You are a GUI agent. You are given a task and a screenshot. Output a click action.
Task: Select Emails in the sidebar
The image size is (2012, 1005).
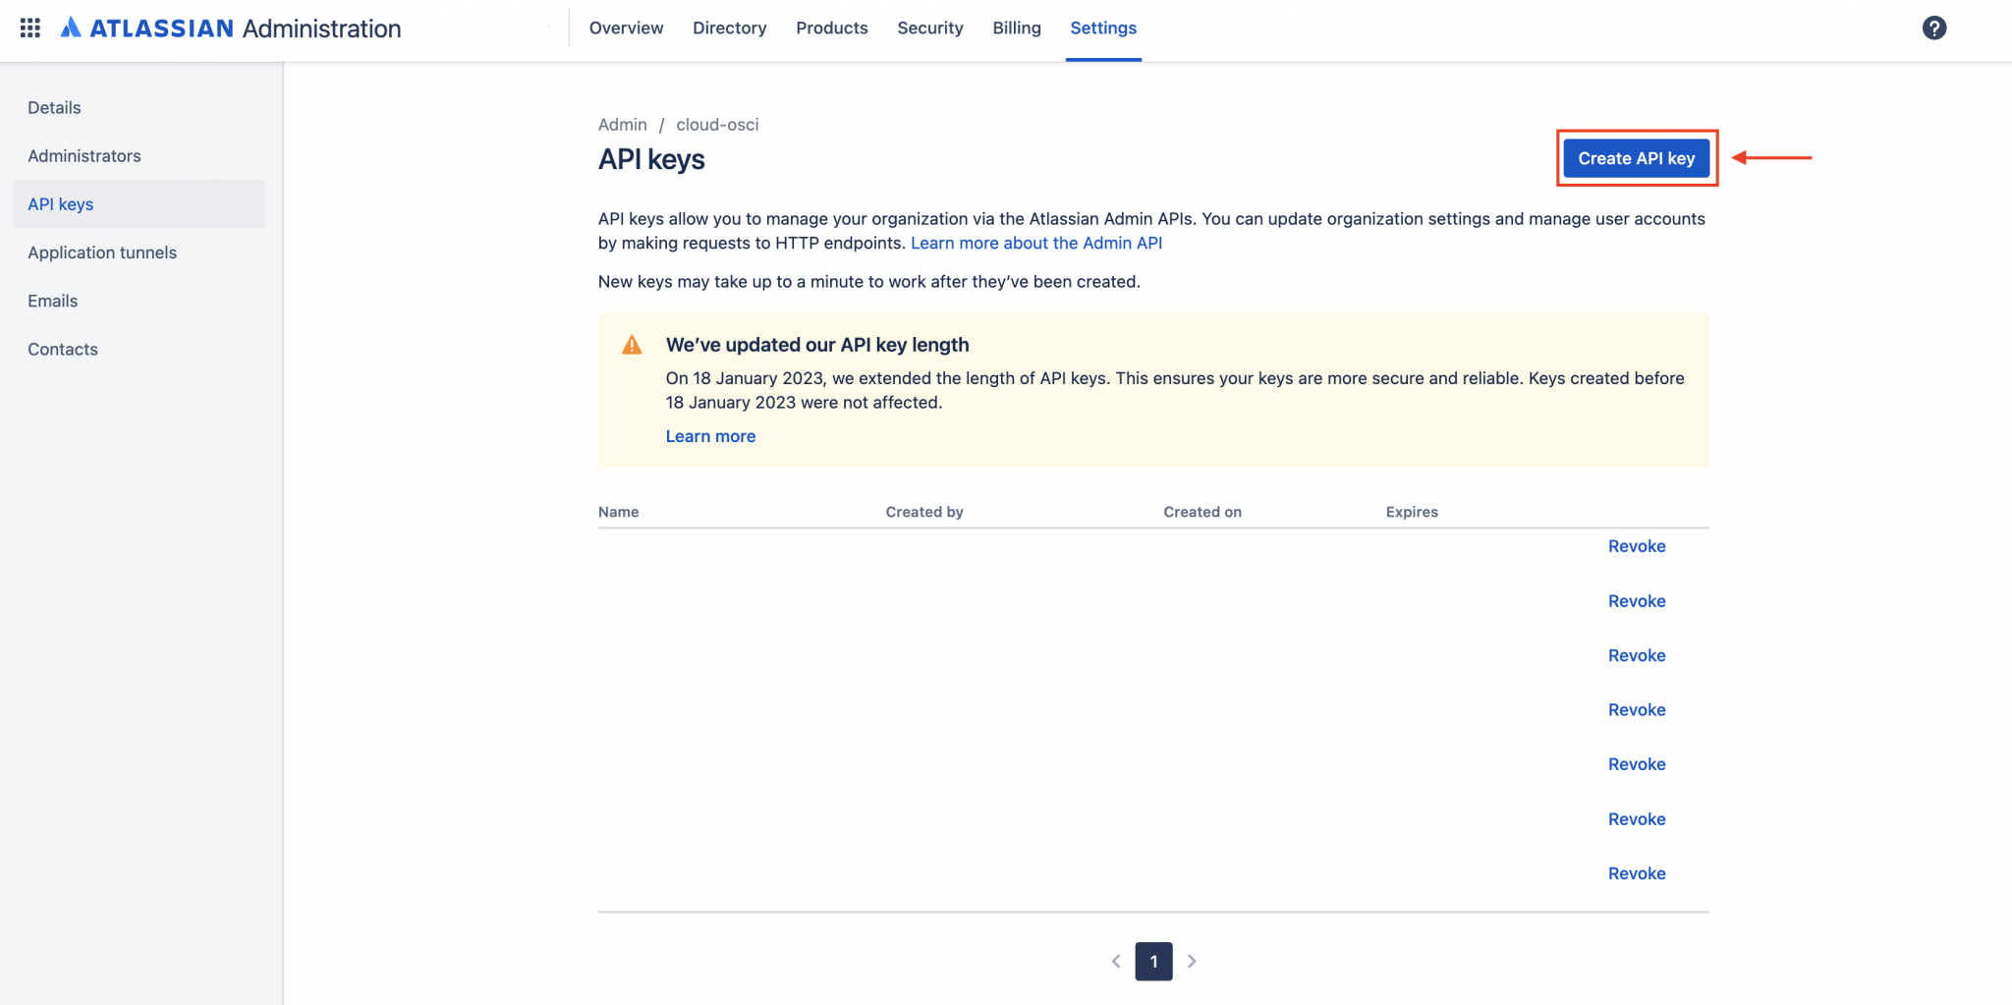(52, 301)
